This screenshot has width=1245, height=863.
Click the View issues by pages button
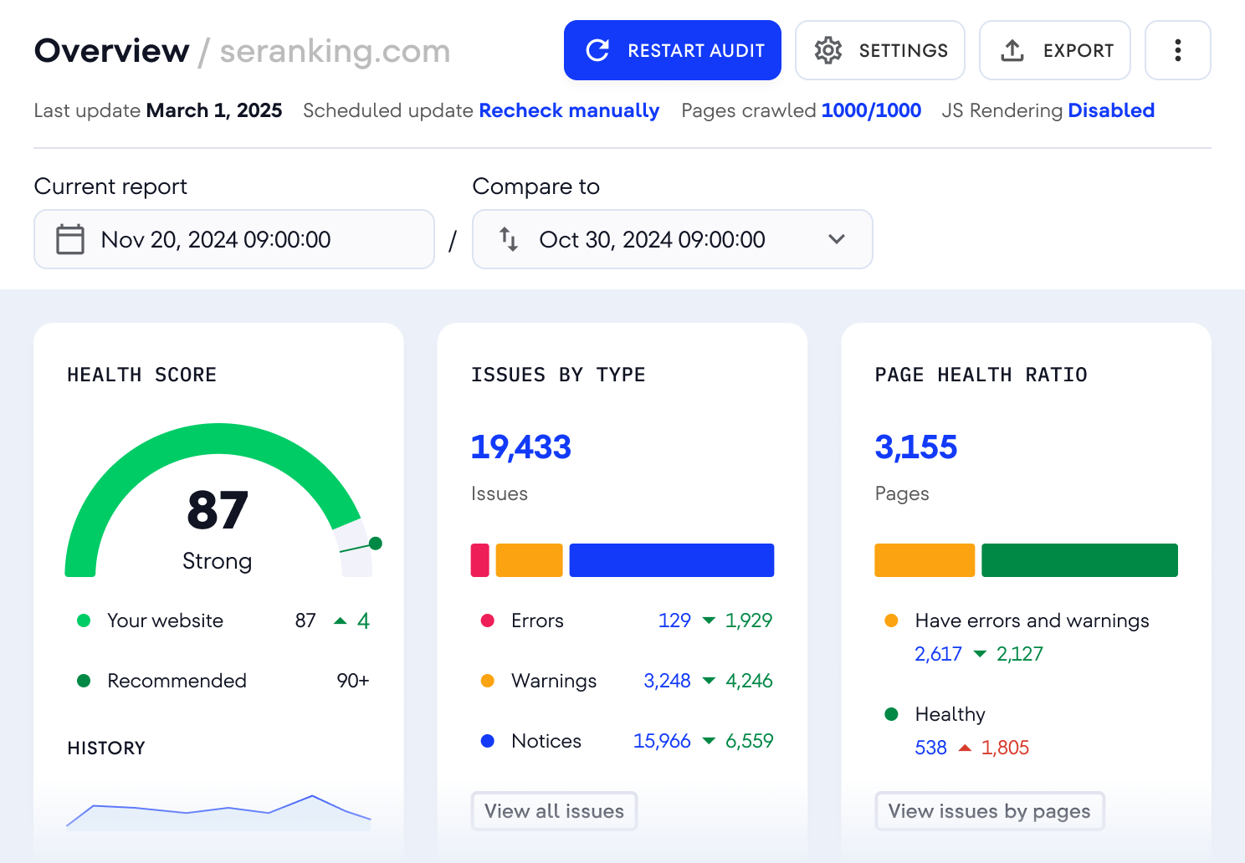coord(989,810)
